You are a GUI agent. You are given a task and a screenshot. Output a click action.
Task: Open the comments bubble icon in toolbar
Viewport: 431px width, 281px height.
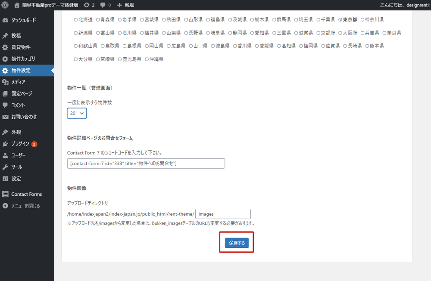click(103, 5)
